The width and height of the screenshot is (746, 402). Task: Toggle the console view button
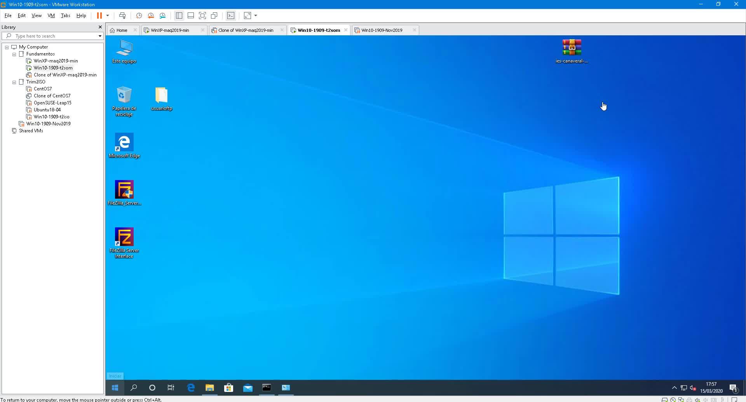[x=231, y=16]
